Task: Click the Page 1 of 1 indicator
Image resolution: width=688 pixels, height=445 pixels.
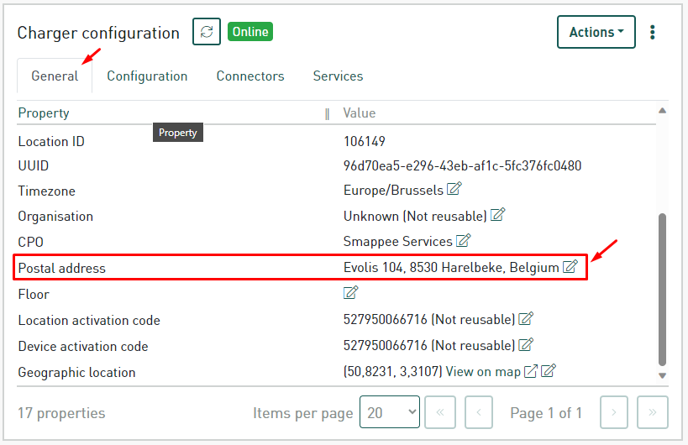Action: tap(546, 413)
